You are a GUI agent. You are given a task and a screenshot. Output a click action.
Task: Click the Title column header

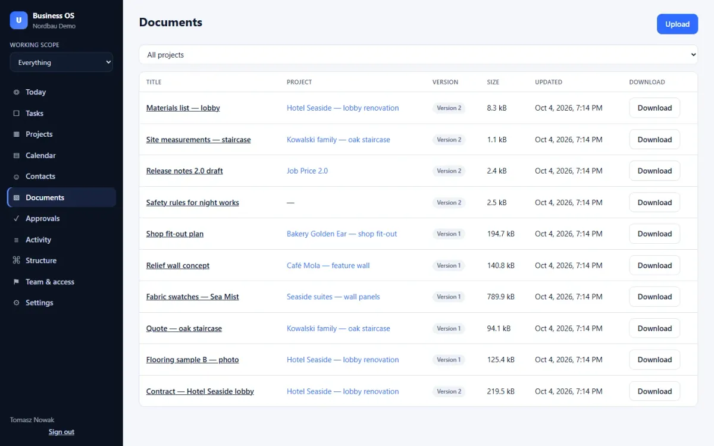[154, 82]
